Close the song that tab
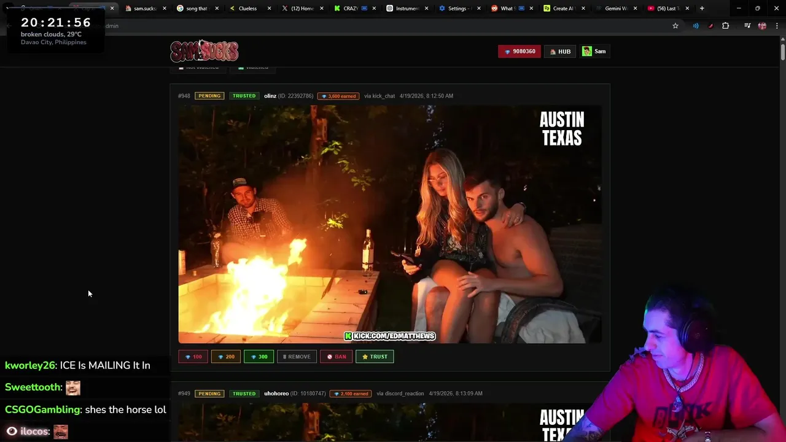This screenshot has width=786, height=442. 217,9
